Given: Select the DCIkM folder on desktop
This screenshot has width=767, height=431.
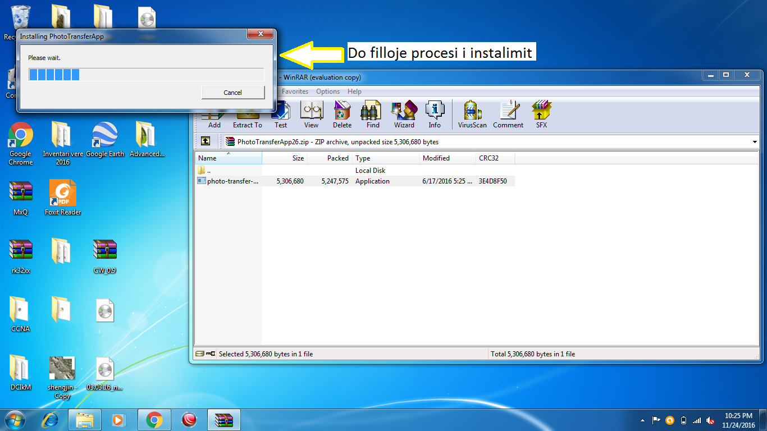Looking at the screenshot, I should 21,373.
